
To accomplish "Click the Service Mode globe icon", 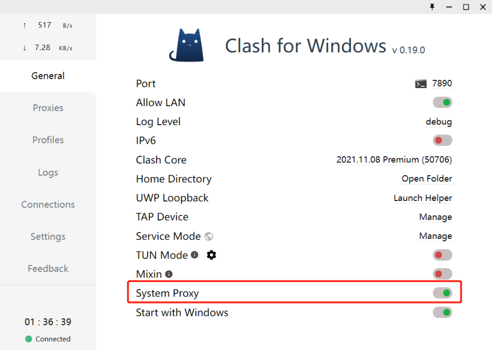I will point(209,236).
